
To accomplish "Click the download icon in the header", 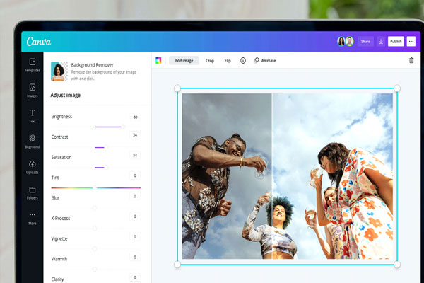I will tap(381, 42).
